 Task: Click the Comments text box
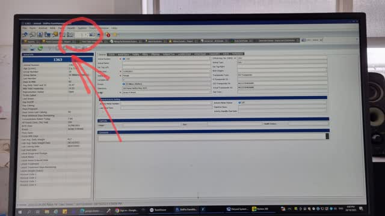(x=212, y=137)
